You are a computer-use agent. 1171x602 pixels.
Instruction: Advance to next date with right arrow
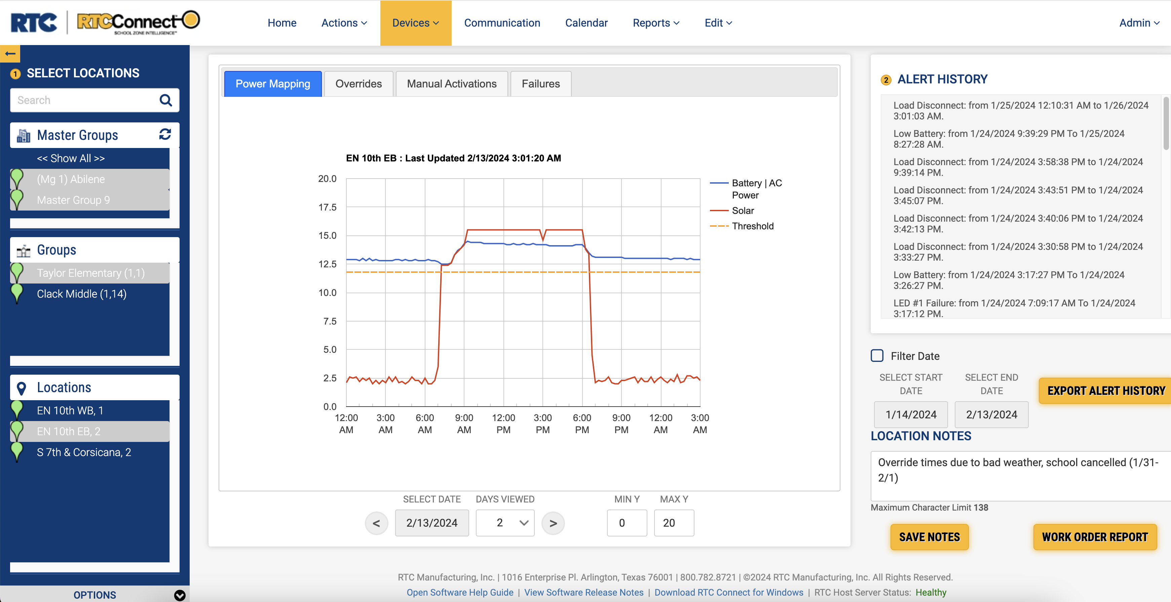coord(553,523)
